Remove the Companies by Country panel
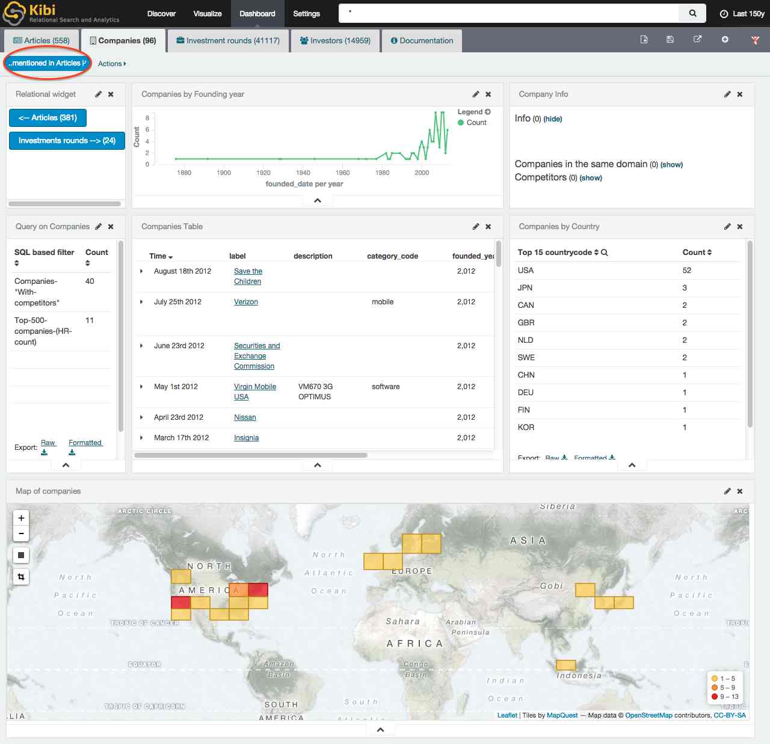The height and width of the screenshot is (744, 770). click(x=740, y=227)
